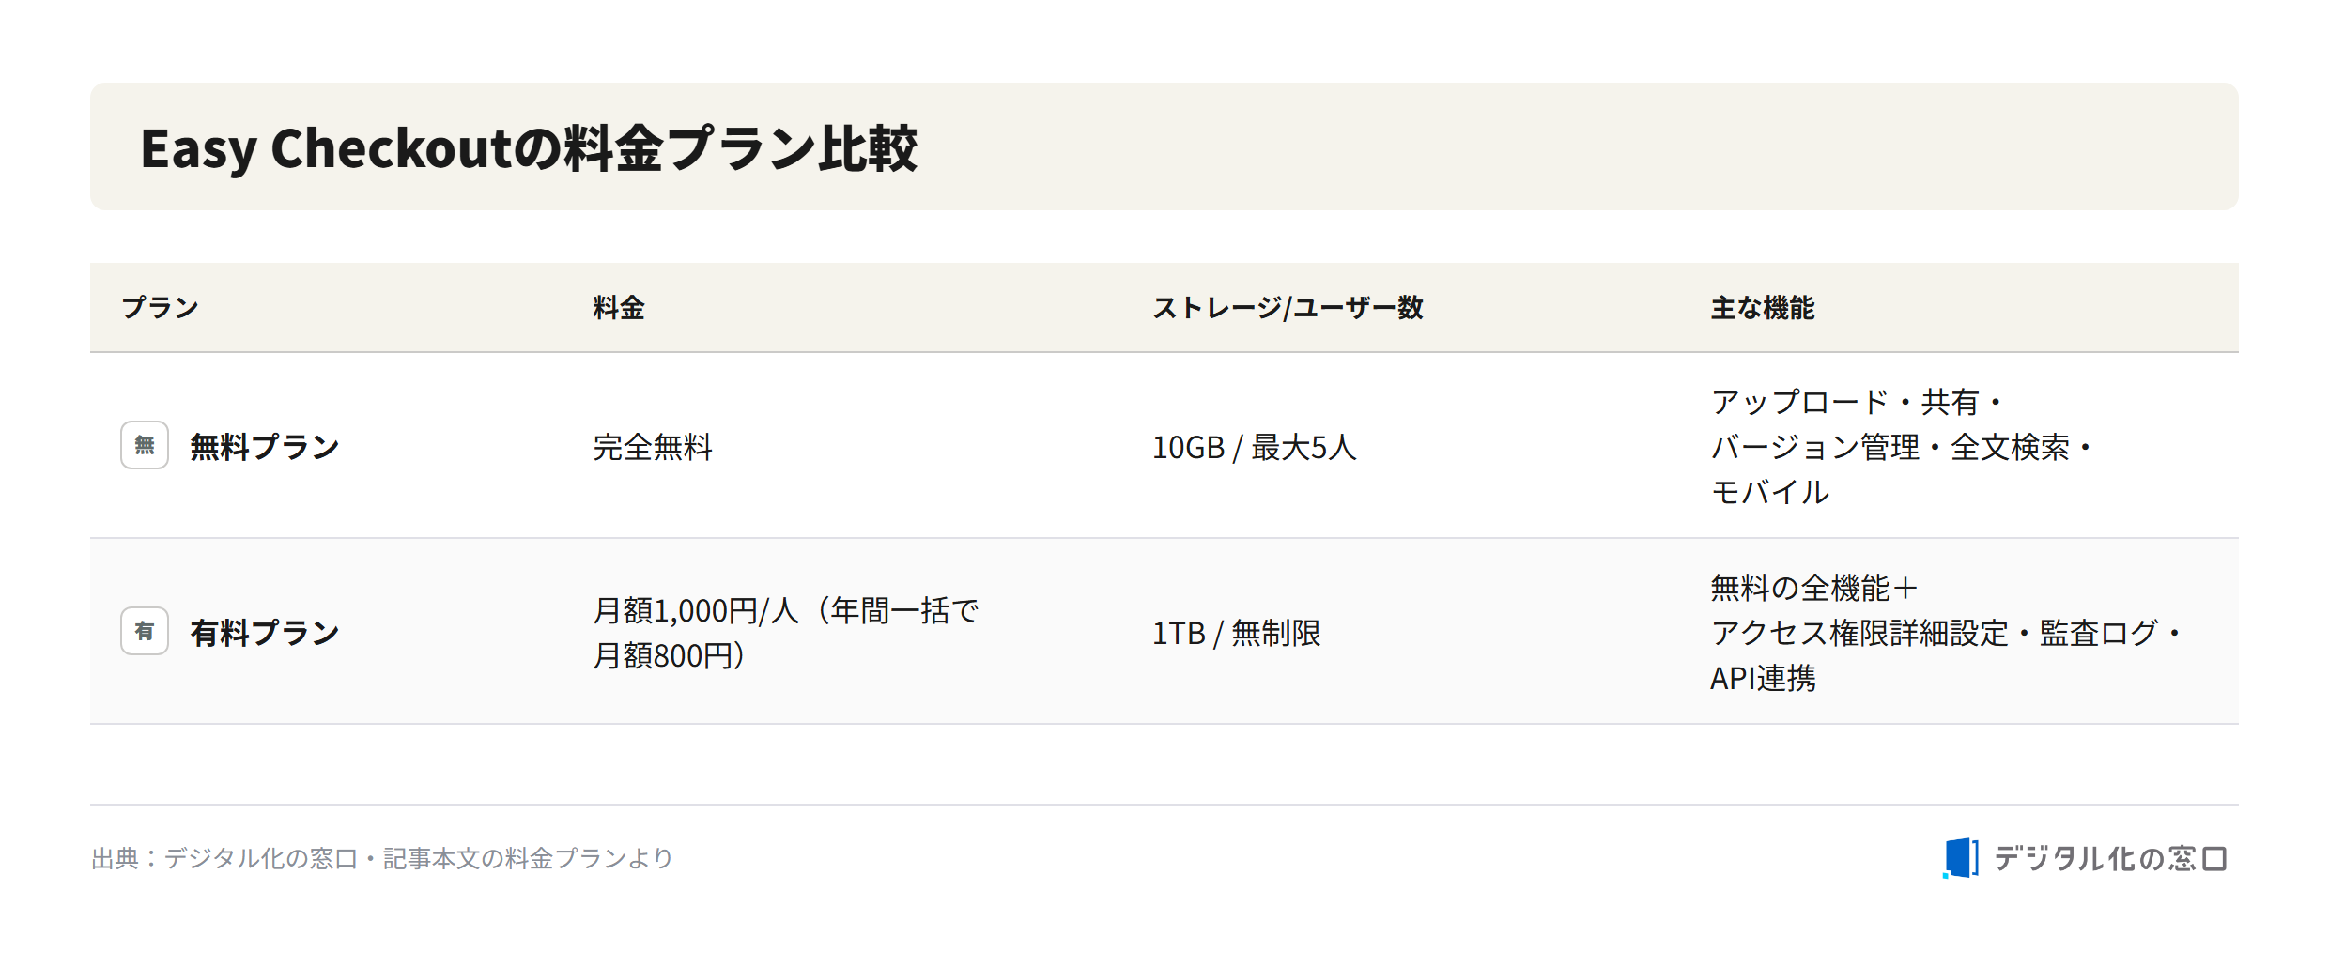Click the 完全無料 price cell
Viewport: 2329px width, 967px height.
click(653, 447)
